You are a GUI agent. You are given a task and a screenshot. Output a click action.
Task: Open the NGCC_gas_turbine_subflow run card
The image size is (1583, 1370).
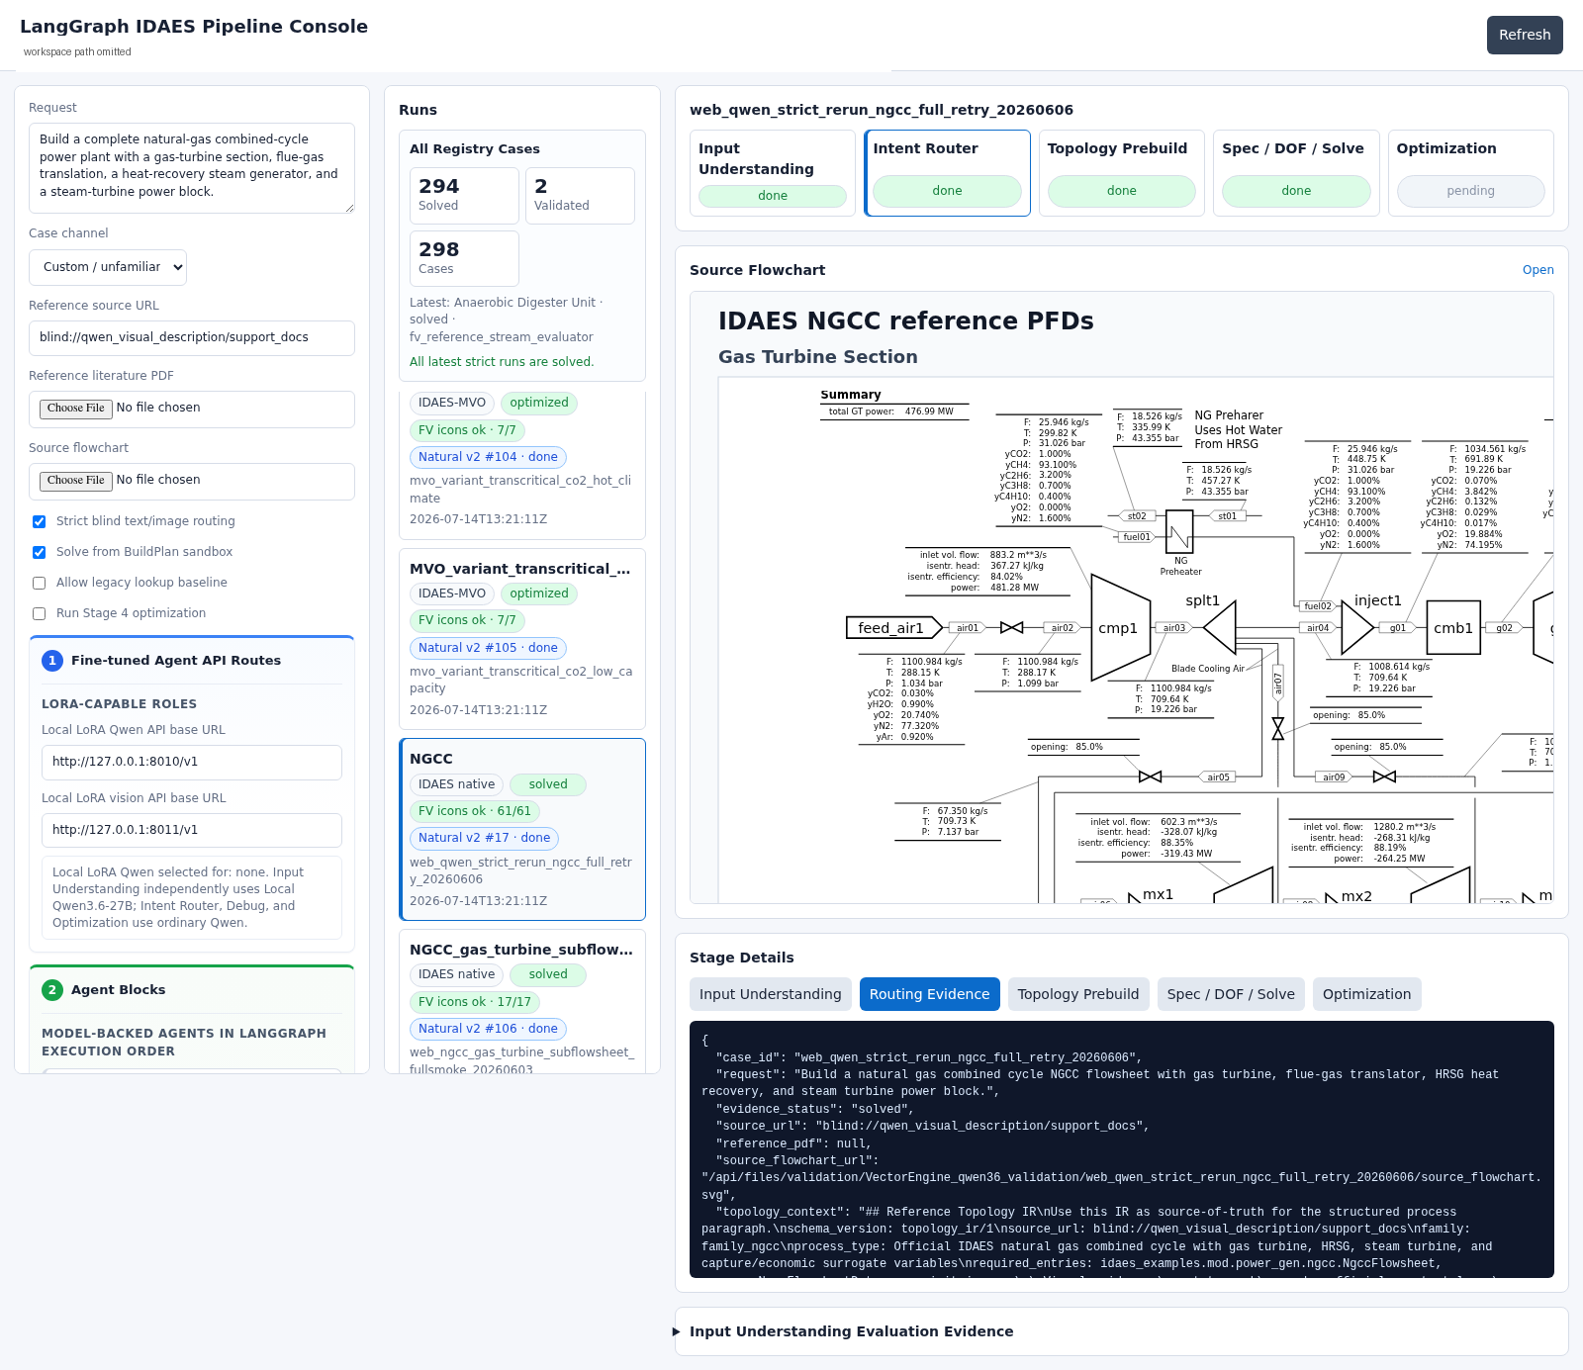tap(522, 1001)
